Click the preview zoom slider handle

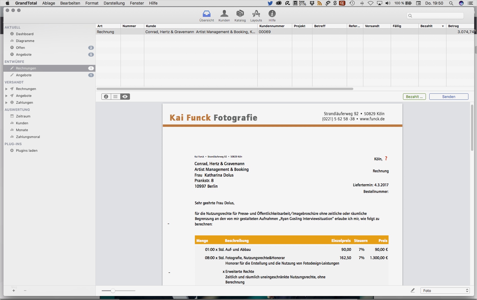click(x=113, y=291)
